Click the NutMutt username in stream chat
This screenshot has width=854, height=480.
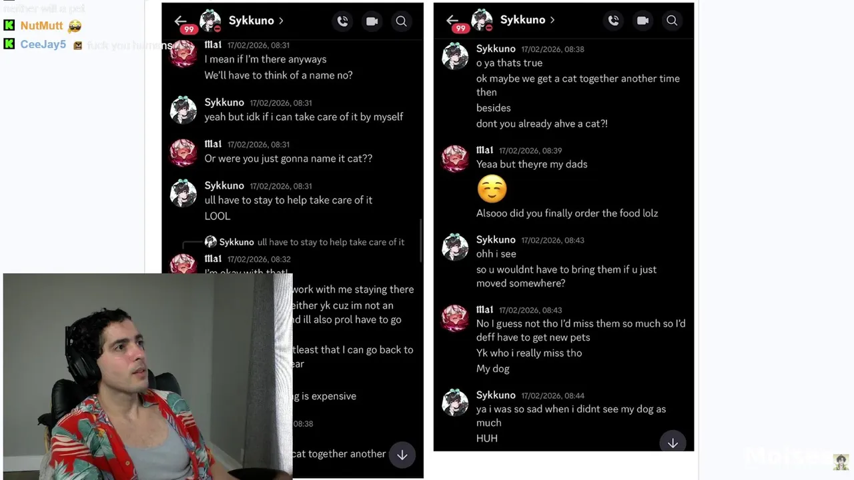click(41, 25)
